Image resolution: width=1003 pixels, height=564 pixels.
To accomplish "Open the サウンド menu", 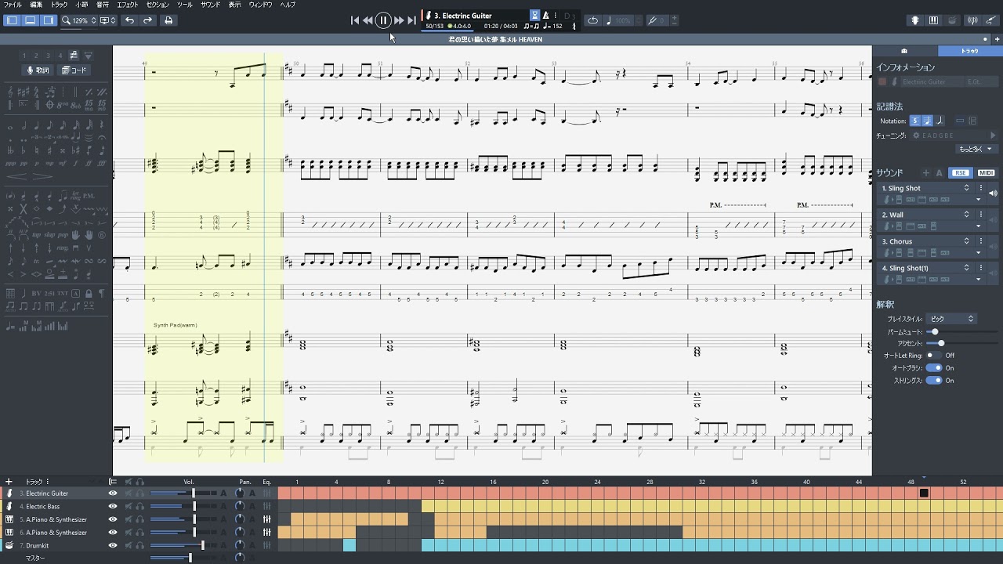I will (x=211, y=5).
